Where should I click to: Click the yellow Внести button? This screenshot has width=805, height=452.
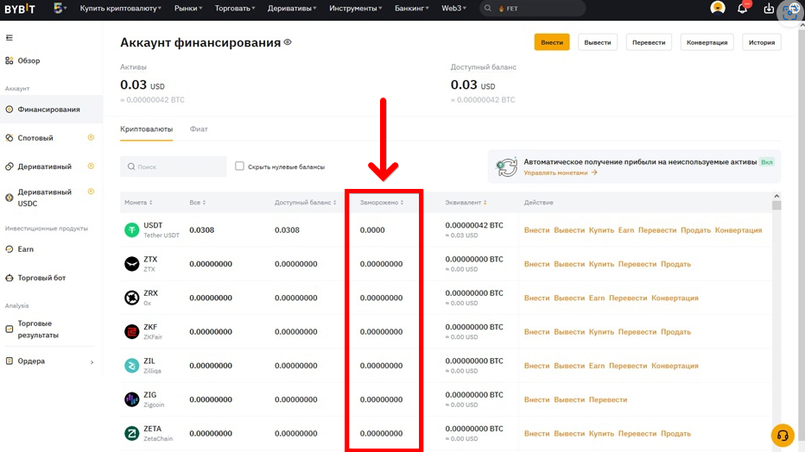(552, 42)
